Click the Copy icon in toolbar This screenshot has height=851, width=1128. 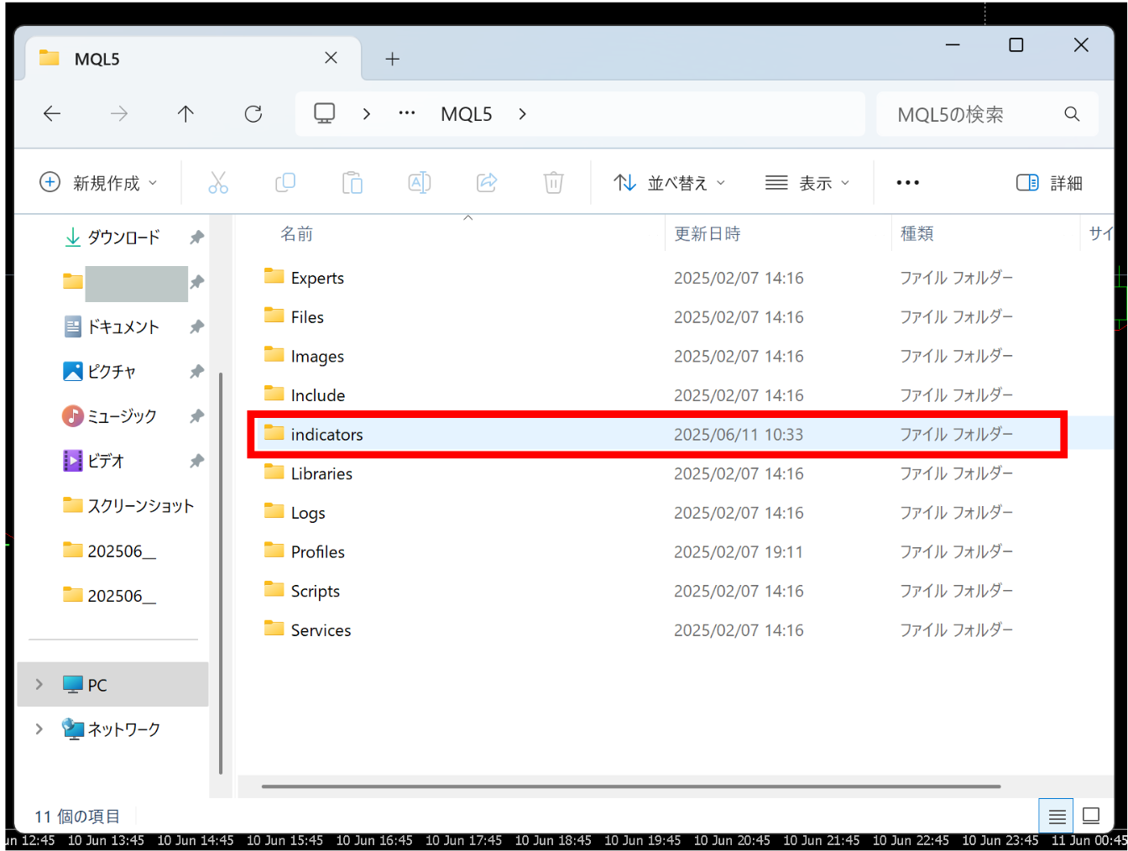click(285, 183)
